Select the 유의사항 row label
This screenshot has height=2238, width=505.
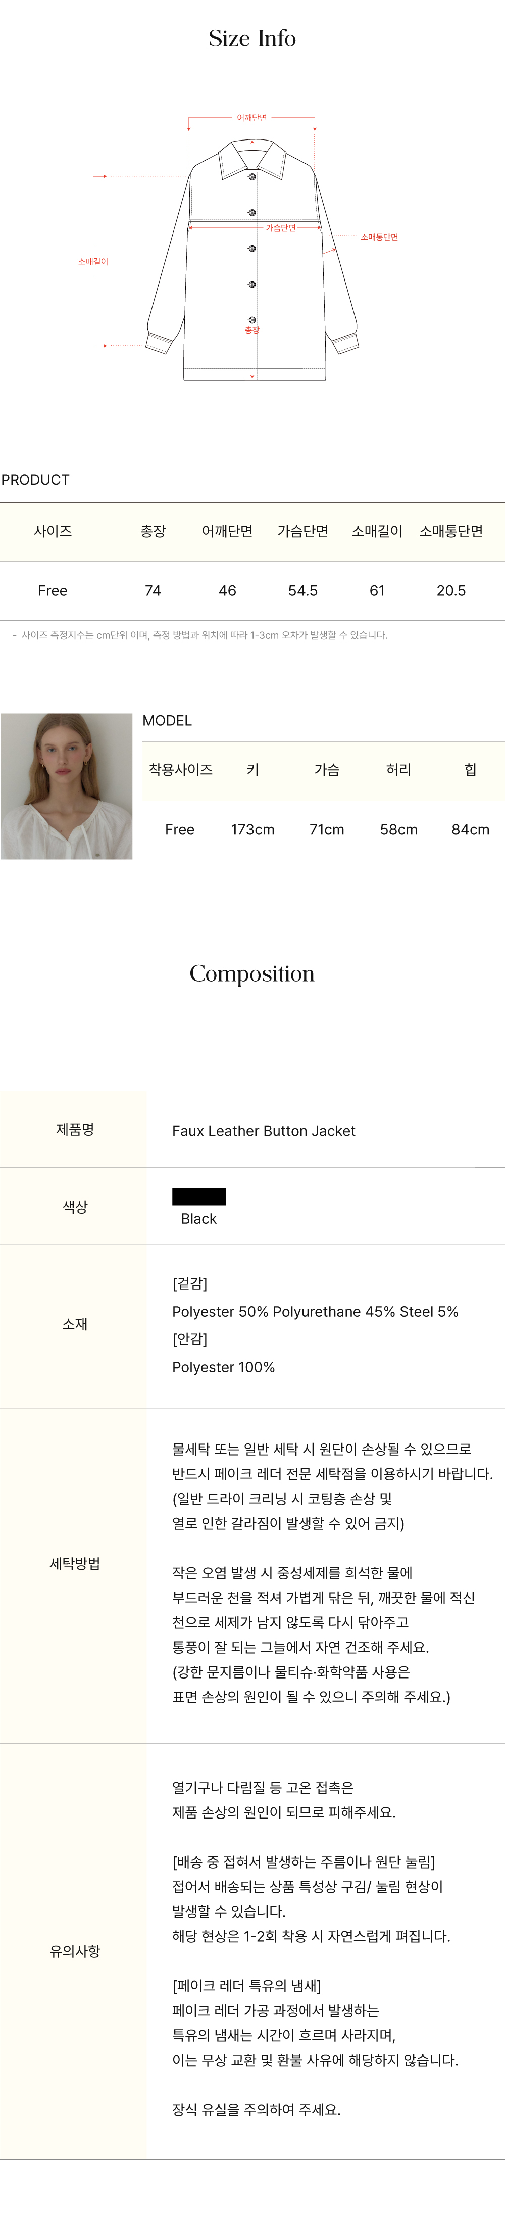[75, 1950]
